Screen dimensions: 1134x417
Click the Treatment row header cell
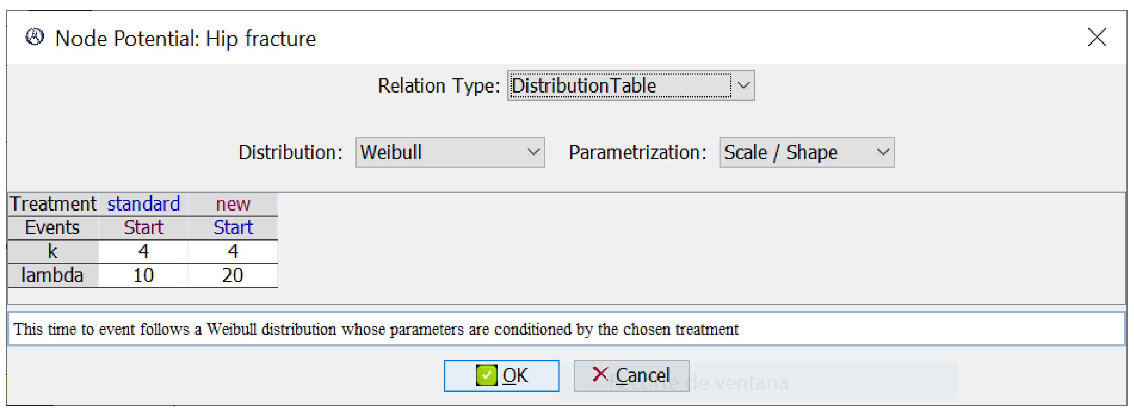tap(53, 204)
